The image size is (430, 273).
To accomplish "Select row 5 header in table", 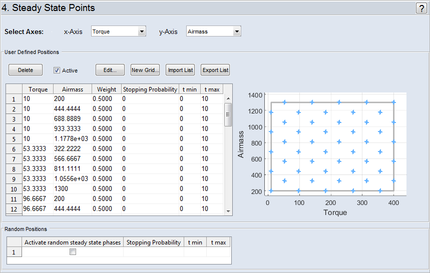I will (x=14, y=139).
